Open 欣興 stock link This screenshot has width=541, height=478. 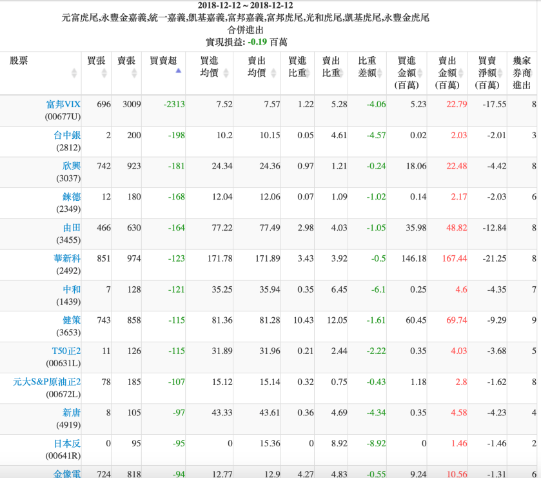tap(72, 165)
